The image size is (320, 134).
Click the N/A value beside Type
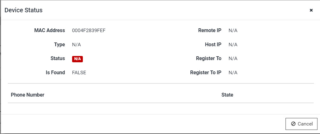(76, 45)
